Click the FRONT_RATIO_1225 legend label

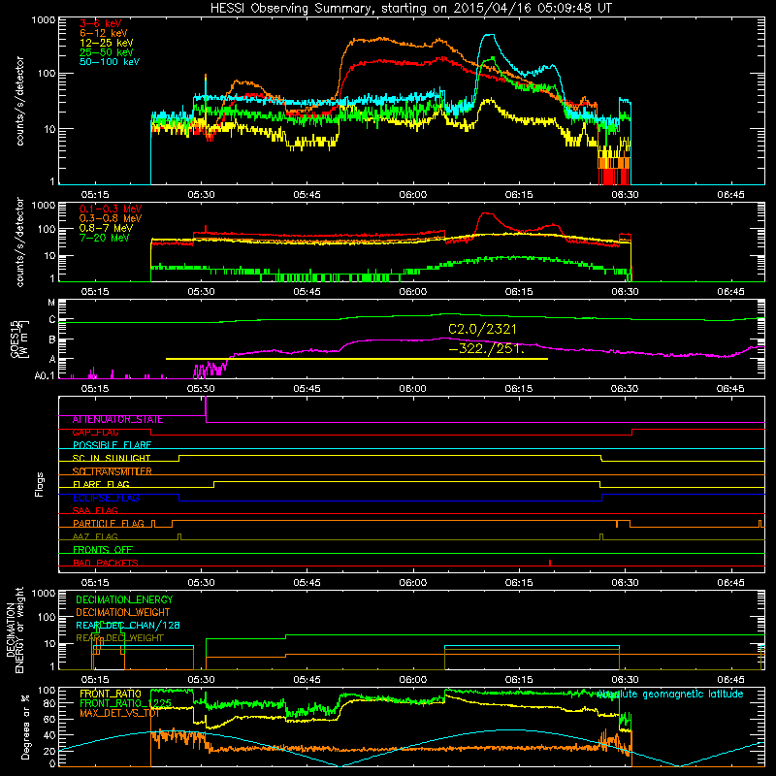(x=126, y=703)
